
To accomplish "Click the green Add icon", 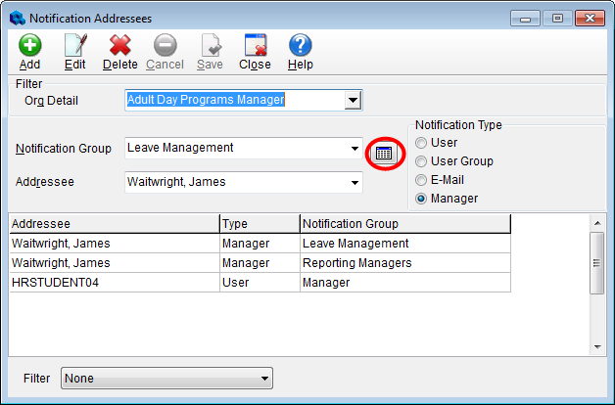I will tap(29, 46).
